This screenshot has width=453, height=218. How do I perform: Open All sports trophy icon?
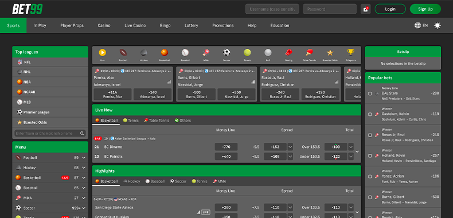coord(351,53)
